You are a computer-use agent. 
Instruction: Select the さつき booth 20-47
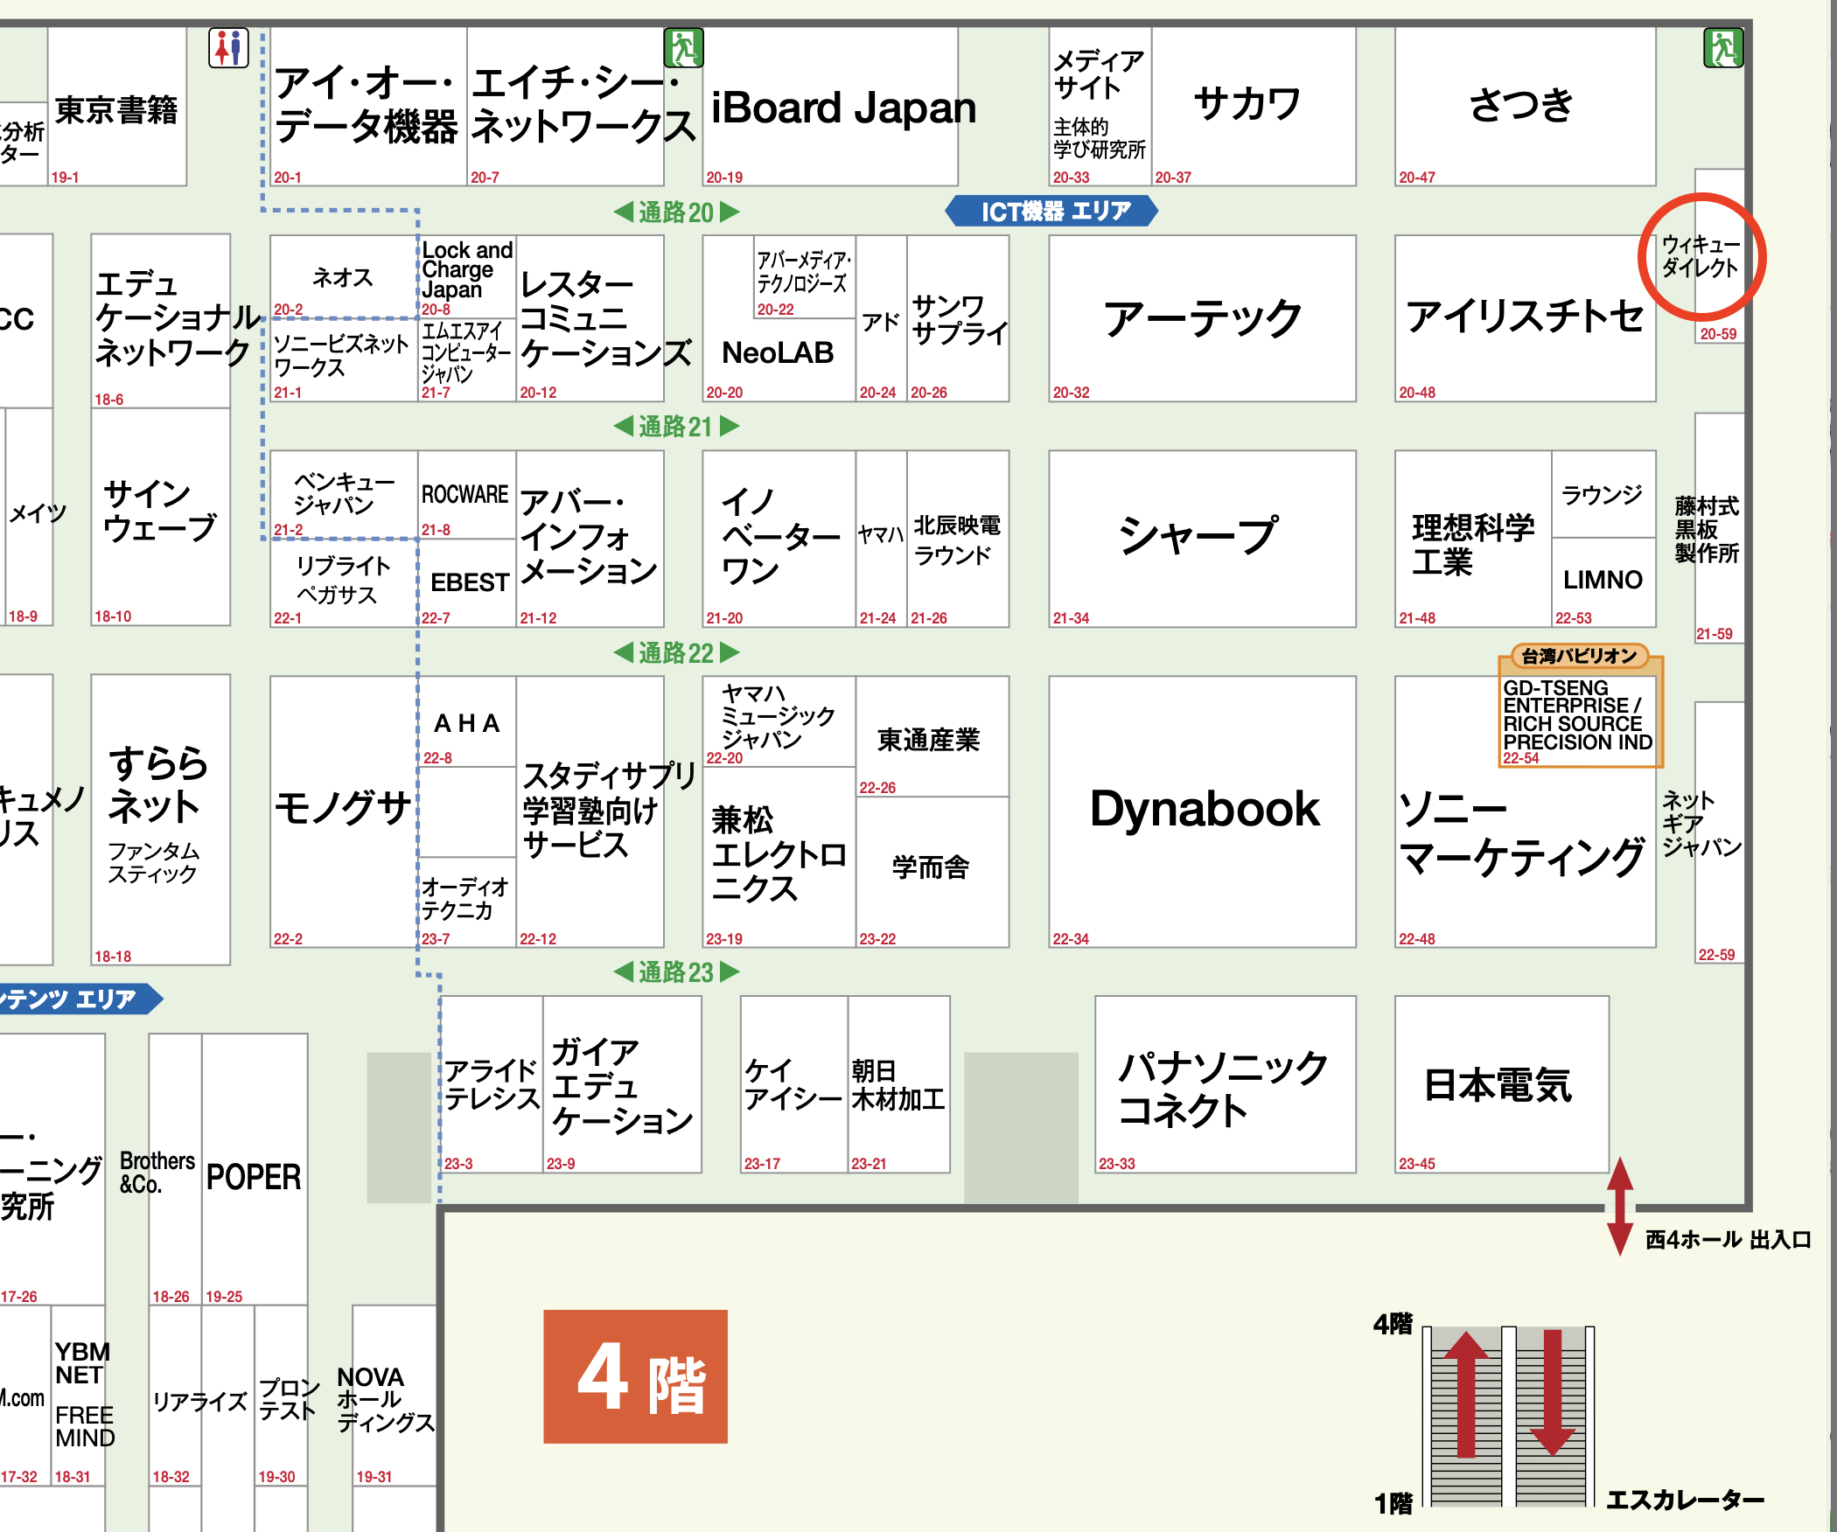[1526, 106]
